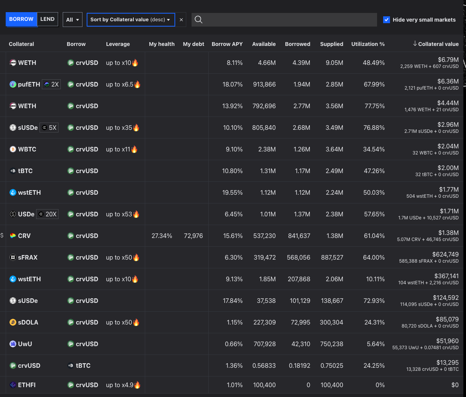Click up to x11 leverage for WBTC
This screenshot has width=466, height=397.
pos(118,149)
